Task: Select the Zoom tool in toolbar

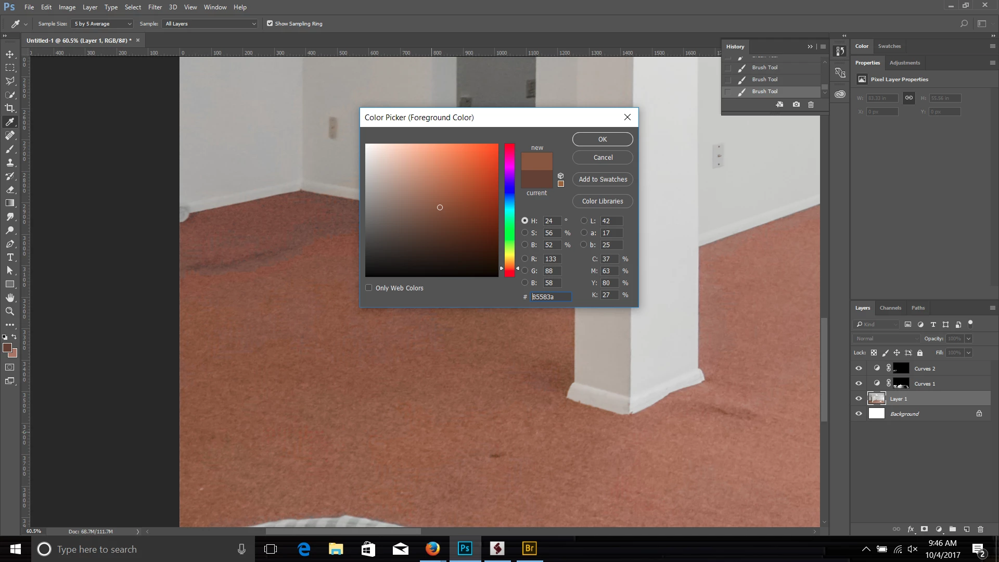Action: tap(10, 311)
